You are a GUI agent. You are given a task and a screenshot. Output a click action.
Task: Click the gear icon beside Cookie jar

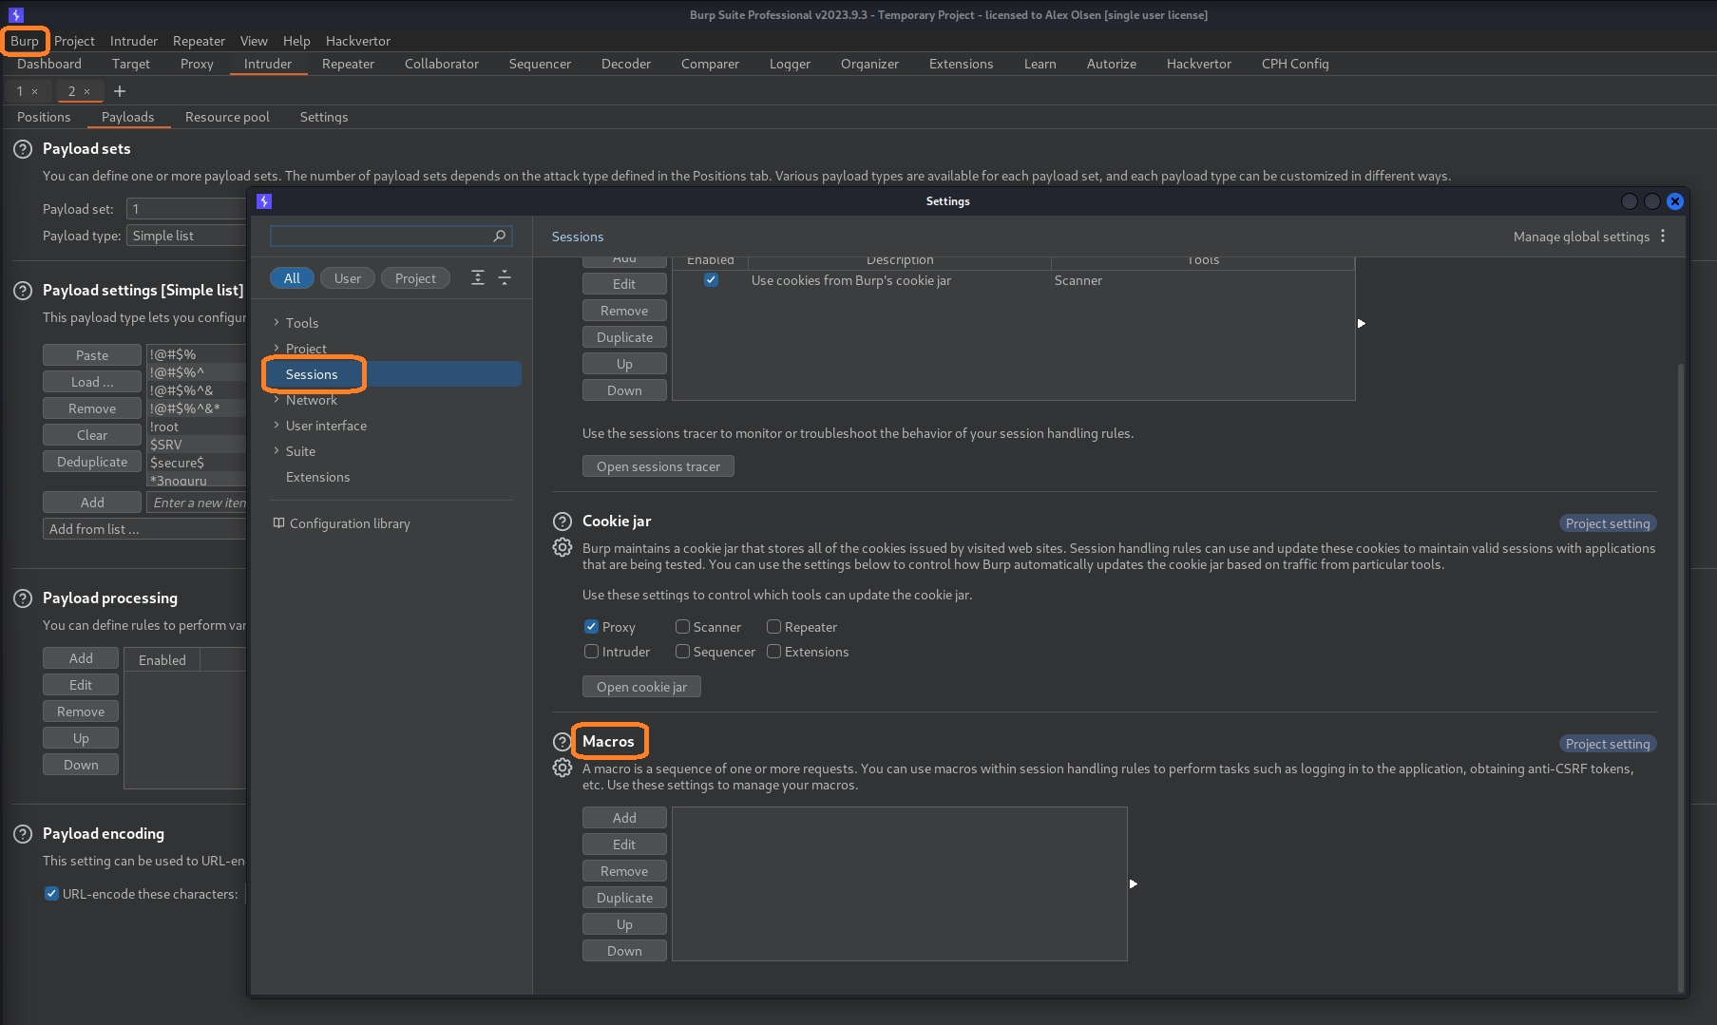click(x=563, y=547)
